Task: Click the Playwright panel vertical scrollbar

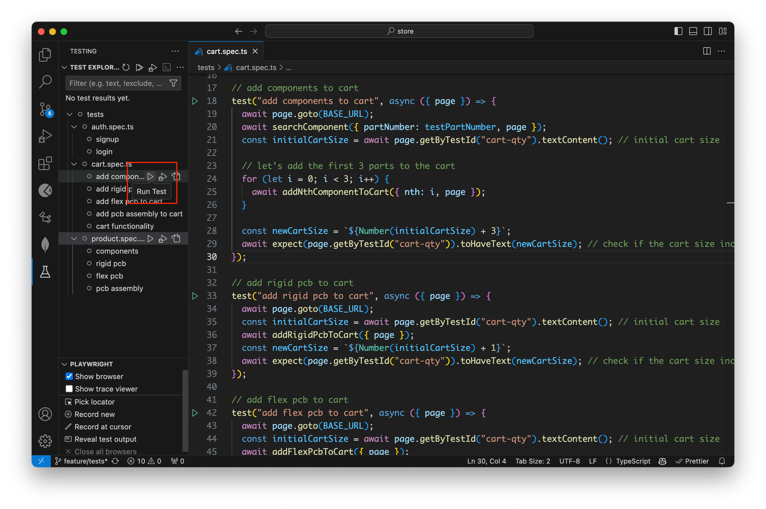Action: click(185, 411)
